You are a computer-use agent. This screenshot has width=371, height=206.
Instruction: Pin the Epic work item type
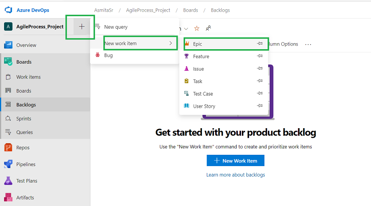260,44
